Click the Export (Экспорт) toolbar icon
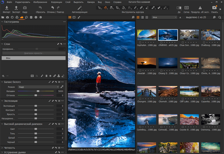This screenshot has height=154, width=224. (16, 8)
